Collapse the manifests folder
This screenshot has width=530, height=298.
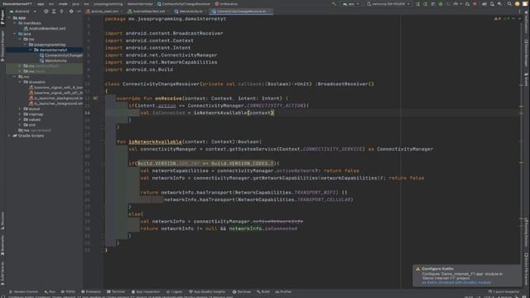pos(15,23)
